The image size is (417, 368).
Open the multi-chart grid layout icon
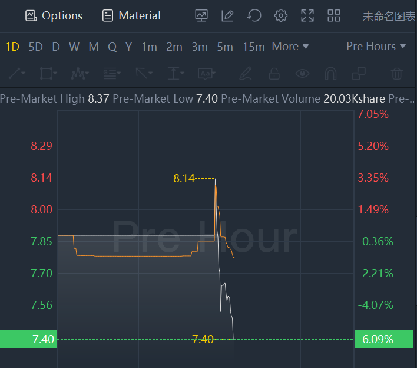(x=334, y=16)
